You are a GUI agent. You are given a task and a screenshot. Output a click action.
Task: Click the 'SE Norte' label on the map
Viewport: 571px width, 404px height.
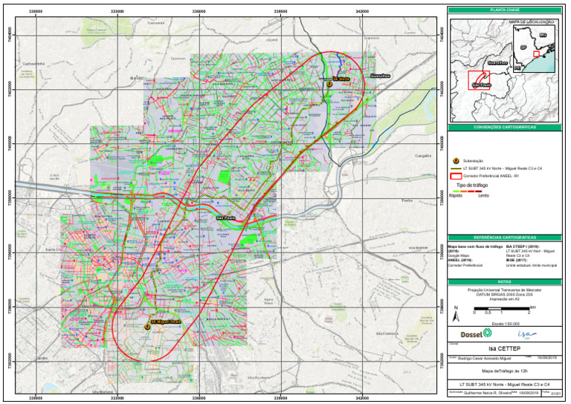click(341, 79)
